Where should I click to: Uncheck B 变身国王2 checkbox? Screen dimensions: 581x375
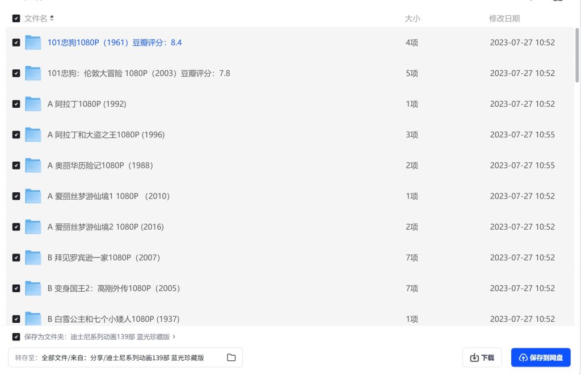click(16, 289)
